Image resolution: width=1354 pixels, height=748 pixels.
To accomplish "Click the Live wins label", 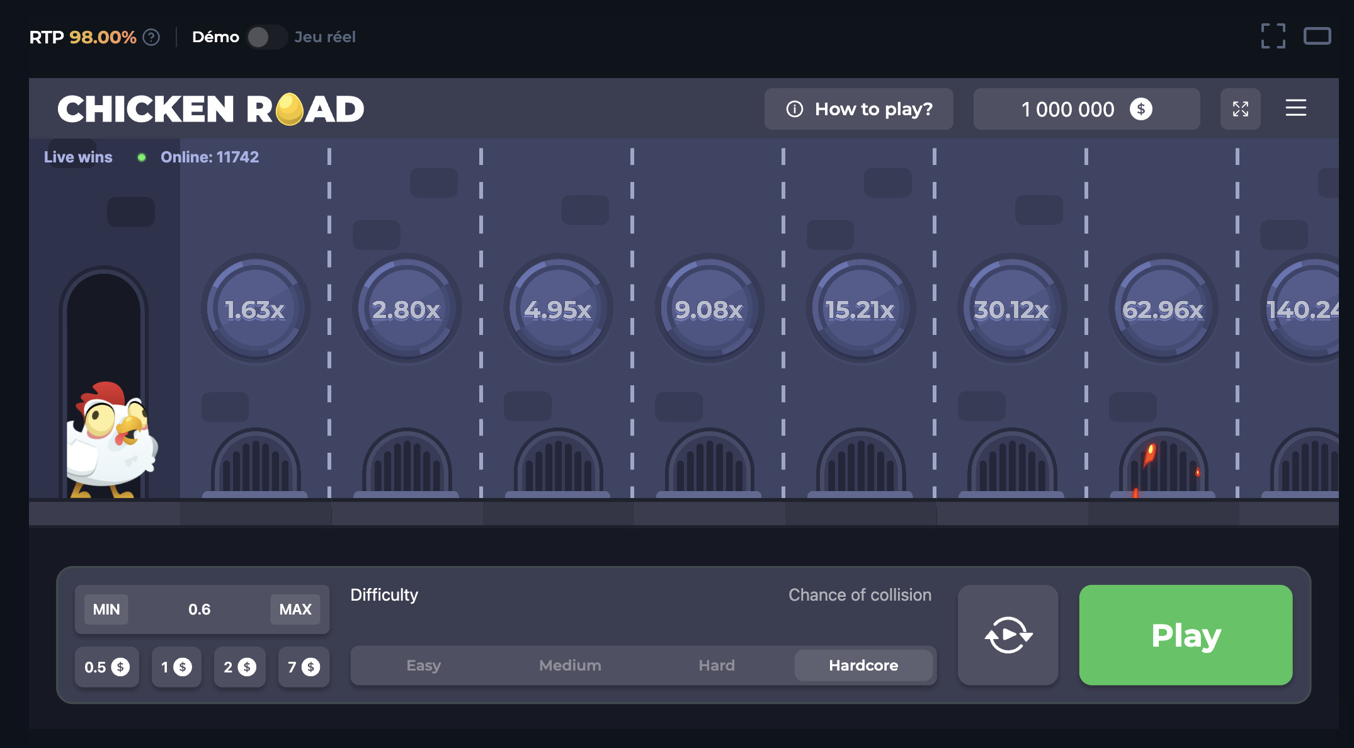I will (78, 157).
